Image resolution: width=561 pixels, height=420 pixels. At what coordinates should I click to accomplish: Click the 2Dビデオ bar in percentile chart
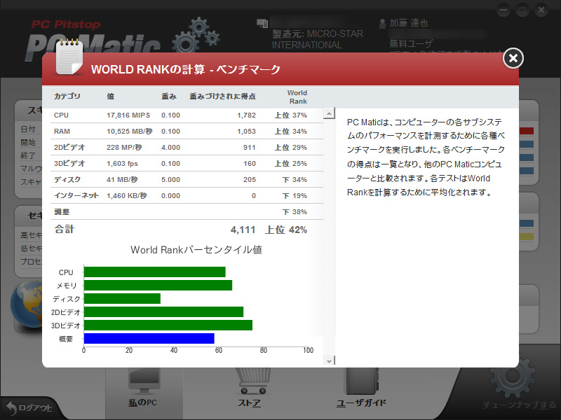(163, 311)
